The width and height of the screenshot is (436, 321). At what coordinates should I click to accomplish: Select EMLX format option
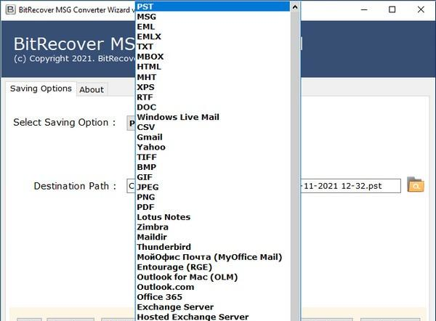click(x=213, y=37)
